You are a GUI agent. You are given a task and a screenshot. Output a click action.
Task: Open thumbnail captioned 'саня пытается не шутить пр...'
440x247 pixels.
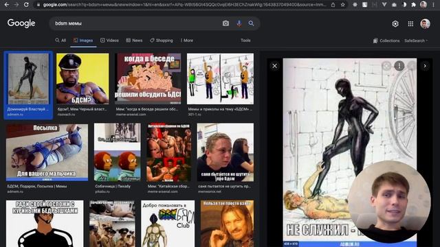pos(225,152)
